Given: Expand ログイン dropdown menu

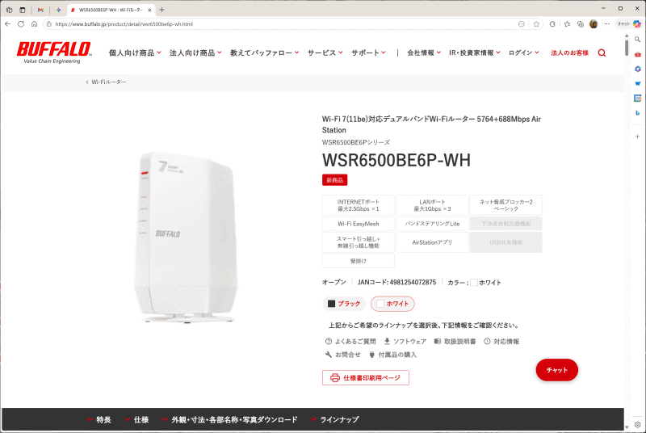Looking at the screenshot, I should point(523,53).
